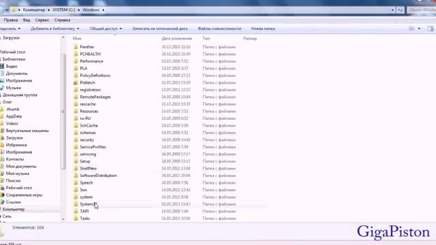The width and height of the screenshot is (436, 245).
Task: Select Библиотеки in the navigation pane
Action: coord(14,59)
